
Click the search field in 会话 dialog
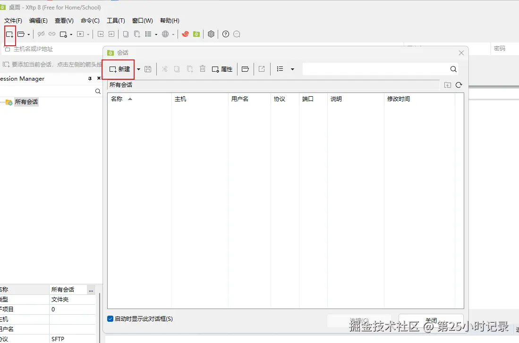pyautogui.click(x=375, y=69)
